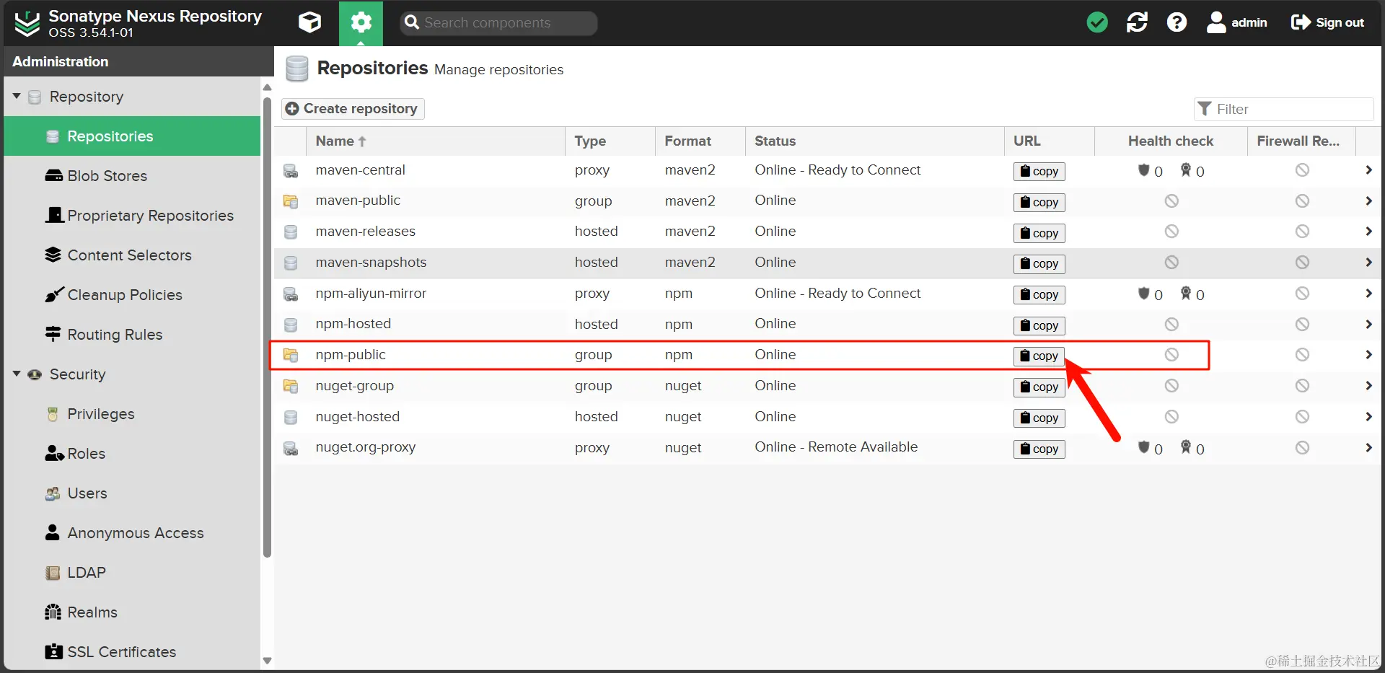Select Cleanup Policies menu item
This screenshot has width=1385, height=673.
coord(124,295)
